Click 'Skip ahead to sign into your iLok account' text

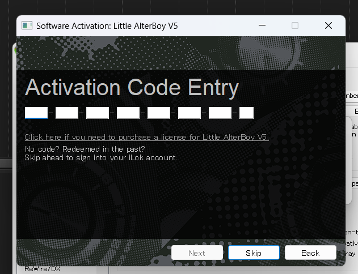pos(101,157)
